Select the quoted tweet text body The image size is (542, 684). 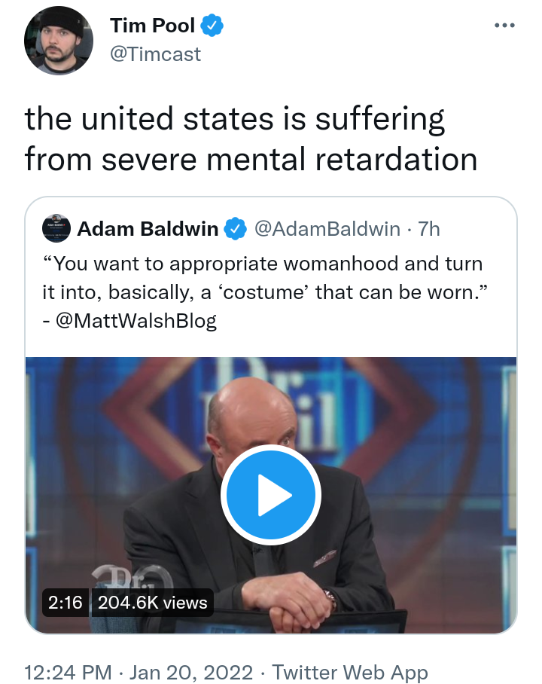click(x=264, y=292)
